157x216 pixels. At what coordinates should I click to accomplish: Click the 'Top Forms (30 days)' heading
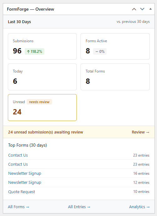[28, 145]
